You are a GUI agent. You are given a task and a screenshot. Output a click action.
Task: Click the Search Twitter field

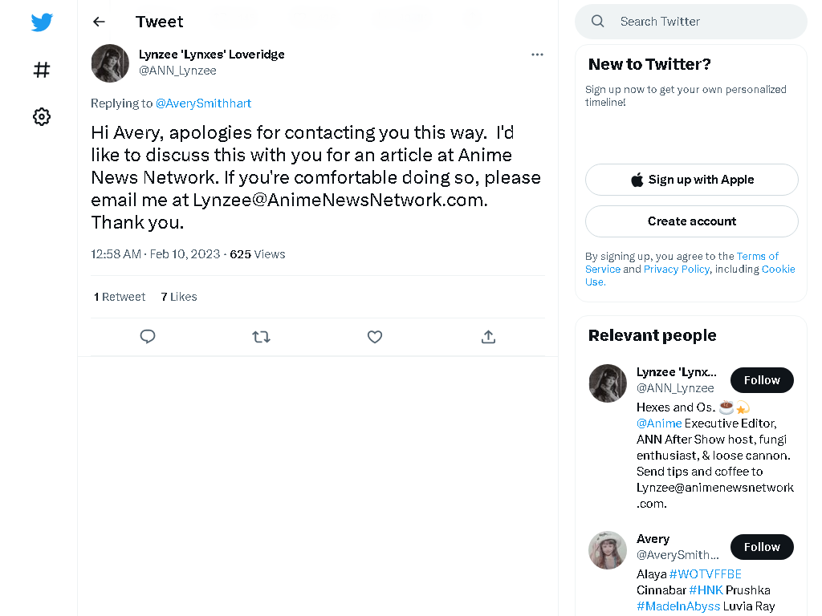(x=691, y=22)
